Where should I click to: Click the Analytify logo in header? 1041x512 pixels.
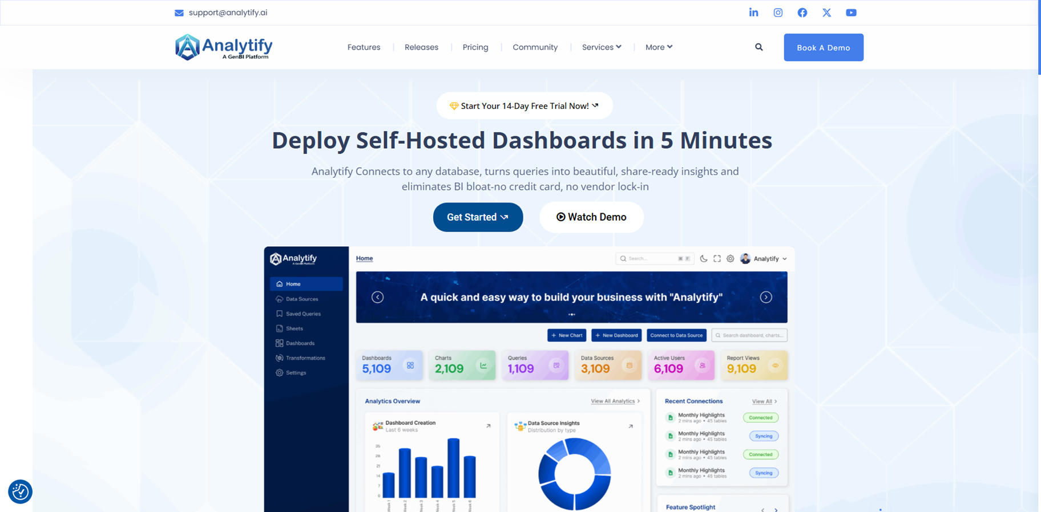224,47
